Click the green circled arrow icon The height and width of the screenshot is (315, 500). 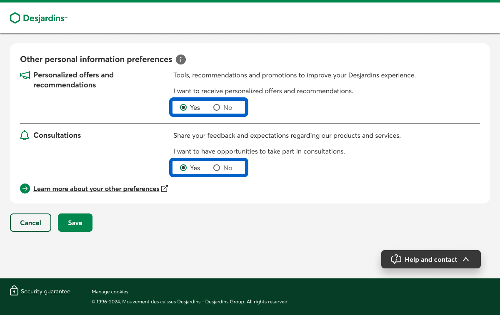[x=25, y=189]
